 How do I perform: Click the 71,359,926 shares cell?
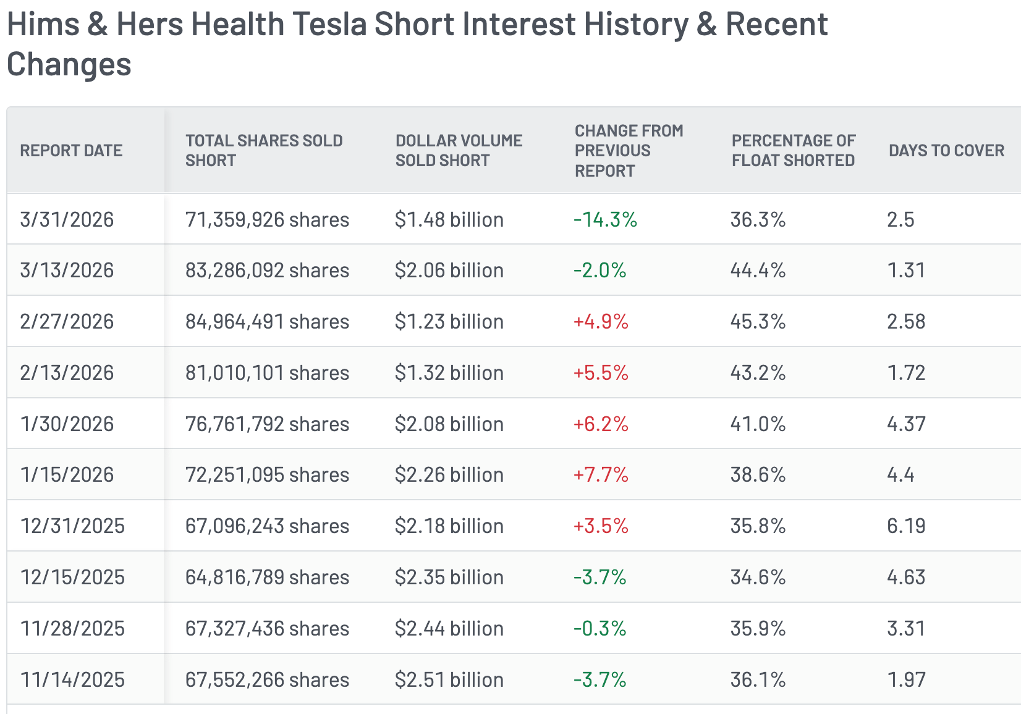click(267, 220)
